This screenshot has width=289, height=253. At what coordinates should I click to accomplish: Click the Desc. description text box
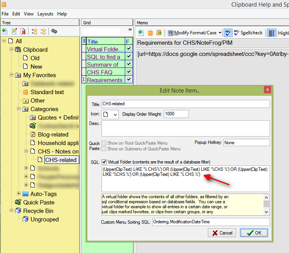point(186,128)
